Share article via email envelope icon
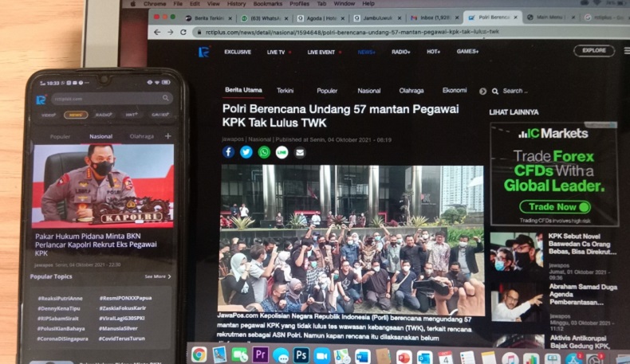 click(300, 152)
